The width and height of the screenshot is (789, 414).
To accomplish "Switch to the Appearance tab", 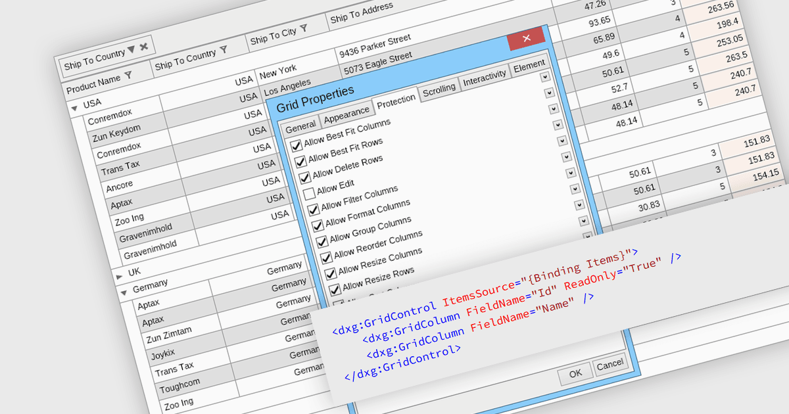I will pyautogui.click(x=347, y=115).
